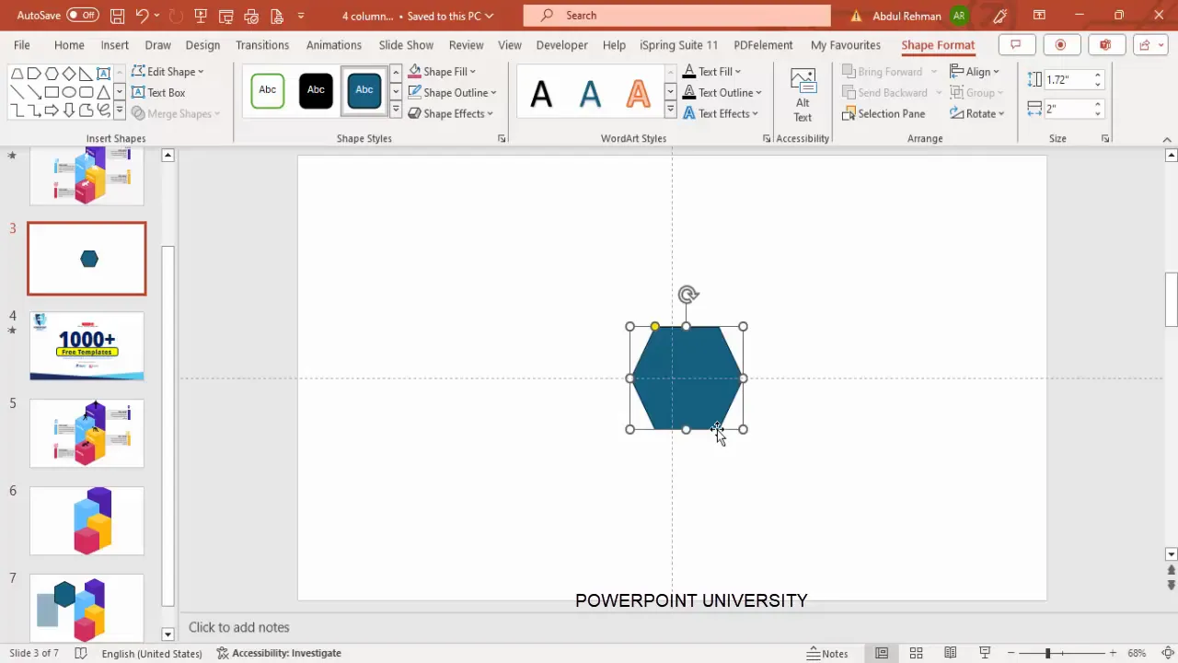Switch to Slide Sorter view
The width and height of the screenshot is (1178, 663).
click(916, 653)
